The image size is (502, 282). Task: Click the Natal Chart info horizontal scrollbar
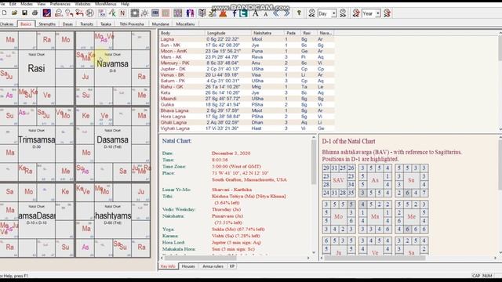click(x=235, y=258)
